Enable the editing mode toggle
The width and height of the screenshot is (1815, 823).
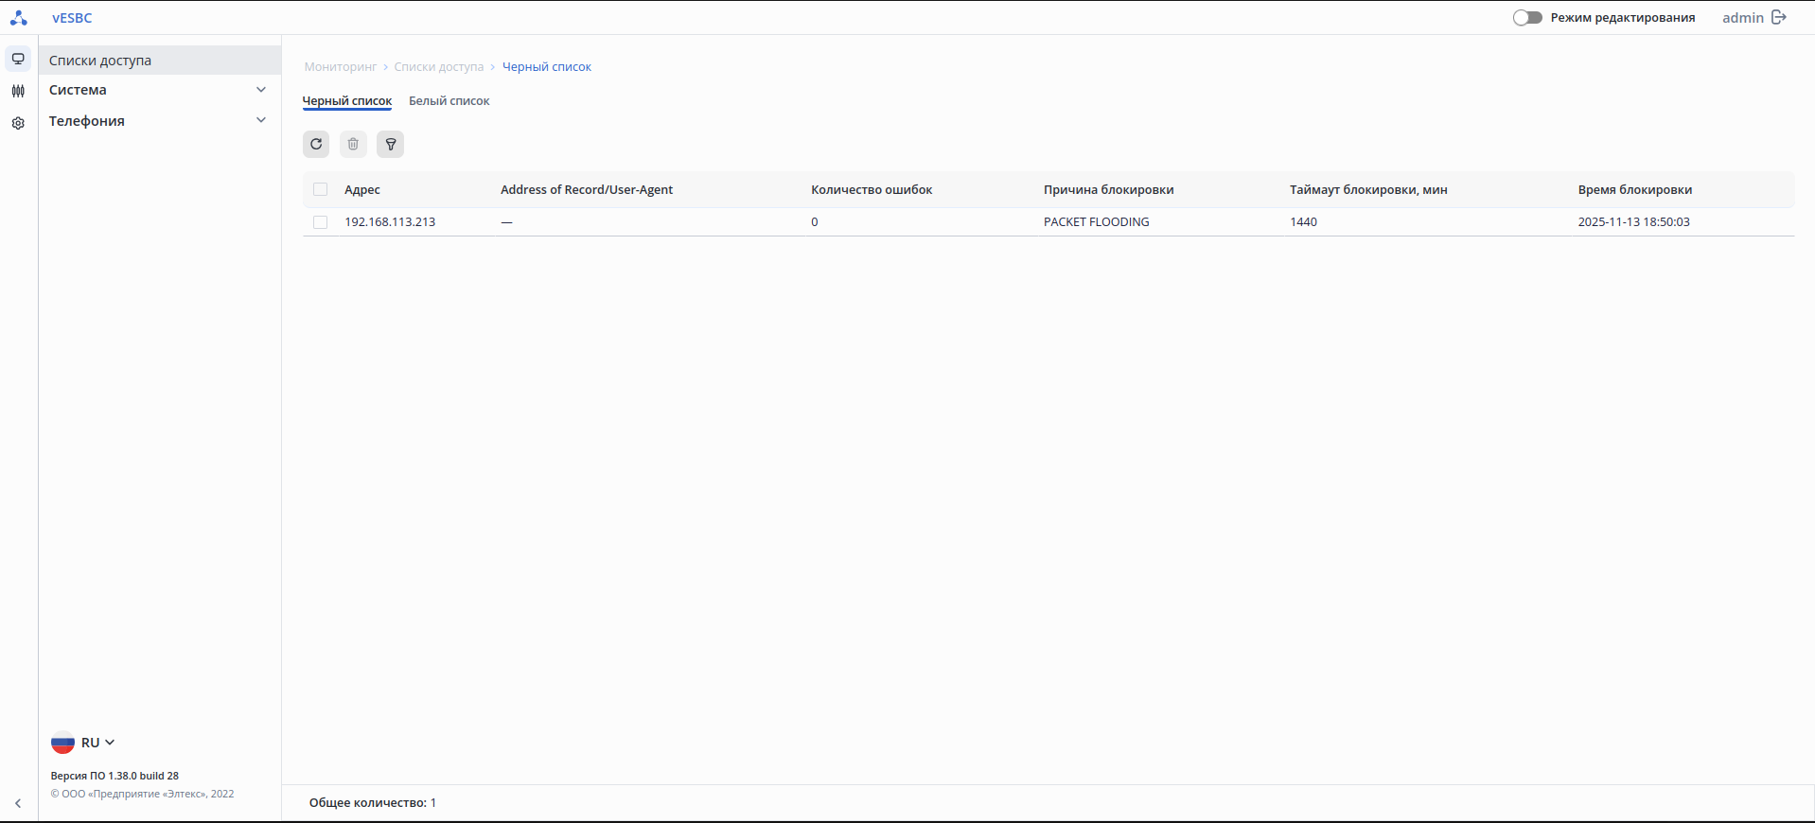[x=1526, y=17]
